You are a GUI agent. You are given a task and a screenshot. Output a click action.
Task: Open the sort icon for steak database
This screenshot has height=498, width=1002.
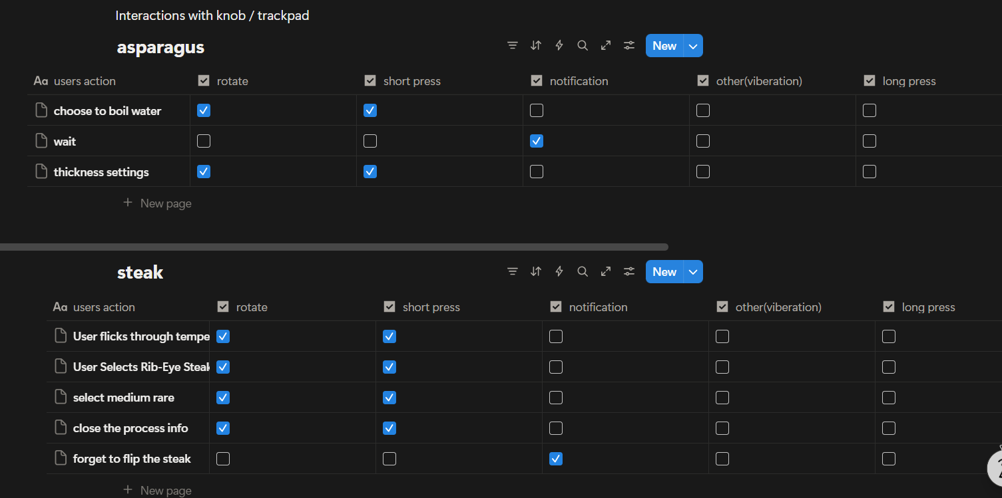536,272
